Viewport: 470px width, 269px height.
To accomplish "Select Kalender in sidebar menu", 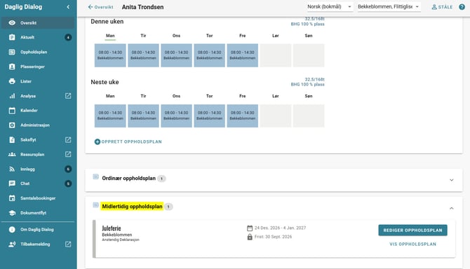I will [x=38, y=111].
